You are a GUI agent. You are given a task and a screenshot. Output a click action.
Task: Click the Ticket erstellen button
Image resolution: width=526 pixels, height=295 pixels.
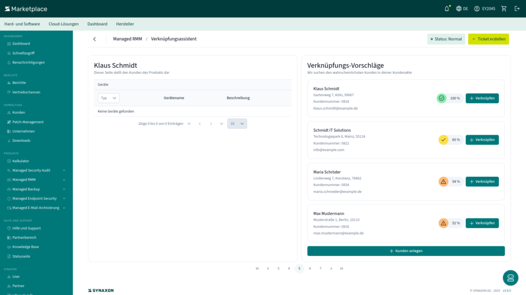tap(488, 39)
